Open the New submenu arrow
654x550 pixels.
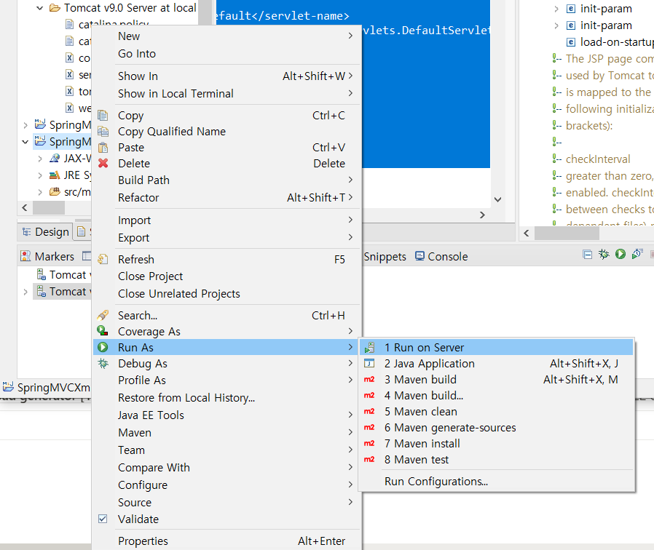(350, 36)
